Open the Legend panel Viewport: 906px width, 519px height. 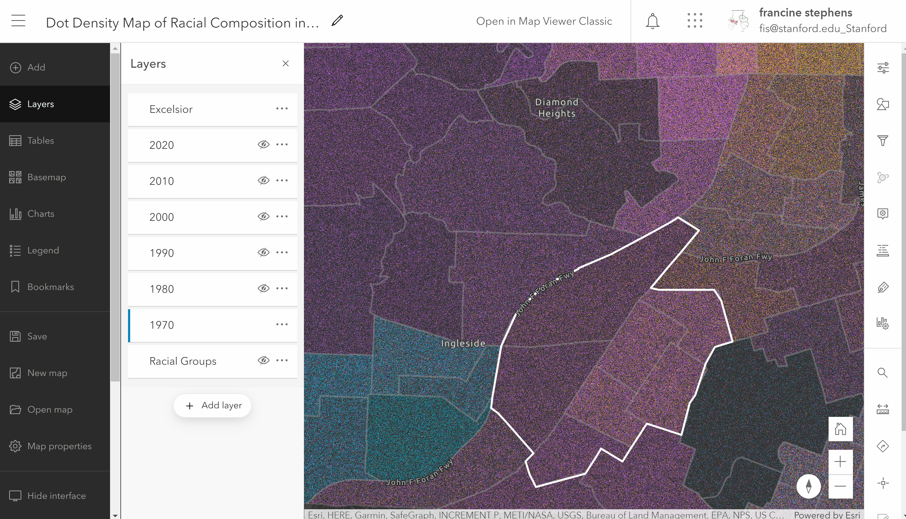tap(43, 250)
